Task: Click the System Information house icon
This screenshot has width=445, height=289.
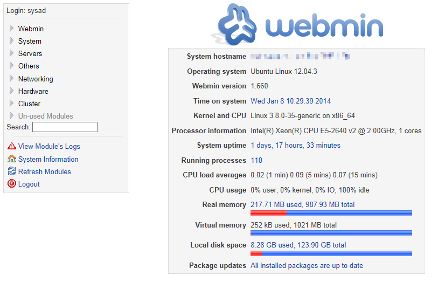Action: [11, 159]
